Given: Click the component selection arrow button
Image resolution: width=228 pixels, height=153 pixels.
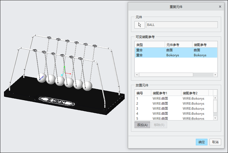Looking at the screenshot, I should [140, 25].
